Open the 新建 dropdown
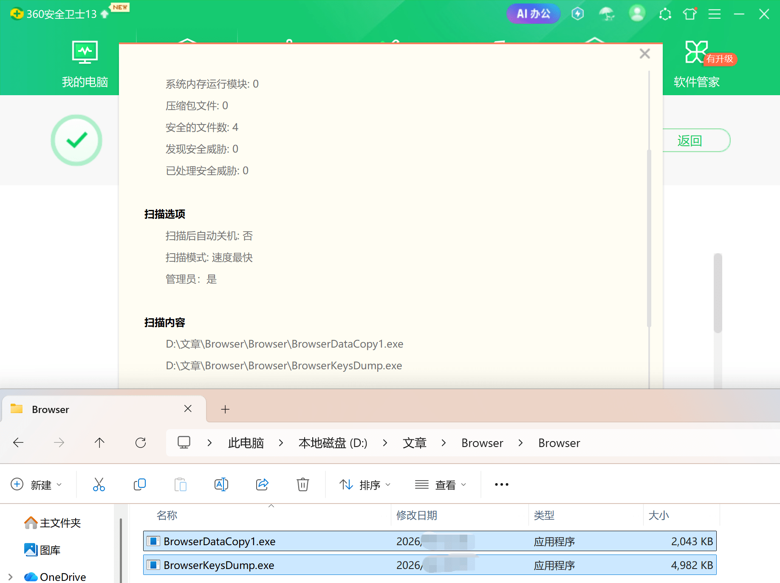Viewport: 780px width, 583px height. (x=36, y=484)
